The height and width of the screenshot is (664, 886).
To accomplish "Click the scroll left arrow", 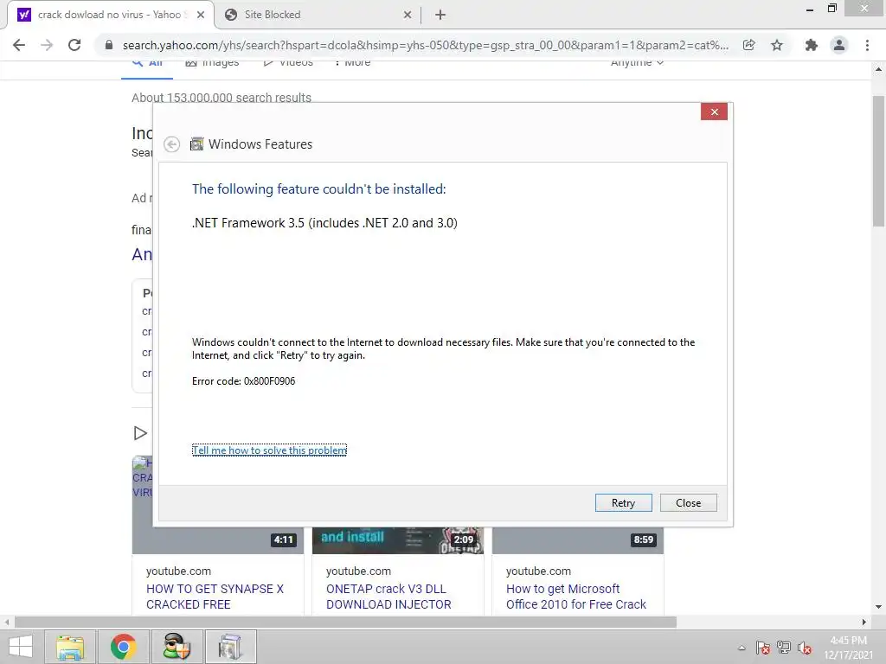I will [7, 622].
